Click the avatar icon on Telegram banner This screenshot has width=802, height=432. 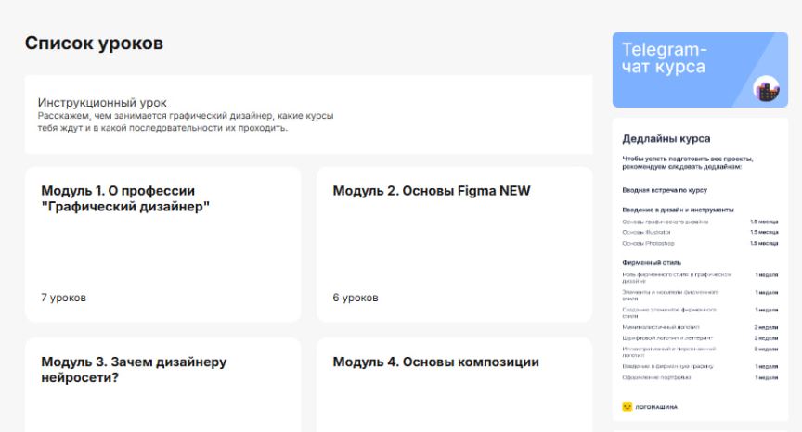(x=765, y=90)
